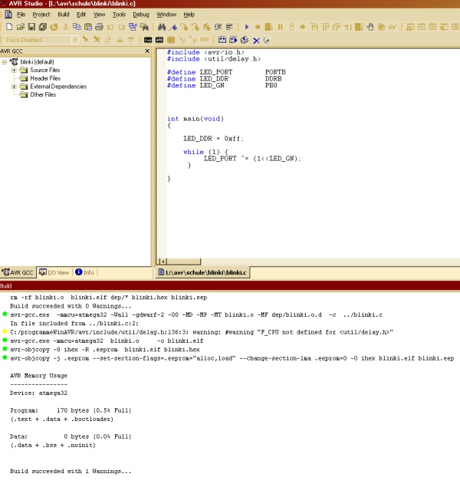Collapse the blinki (default) project node
The width and height of the screenshot is (460, 487).
(5, 62)
